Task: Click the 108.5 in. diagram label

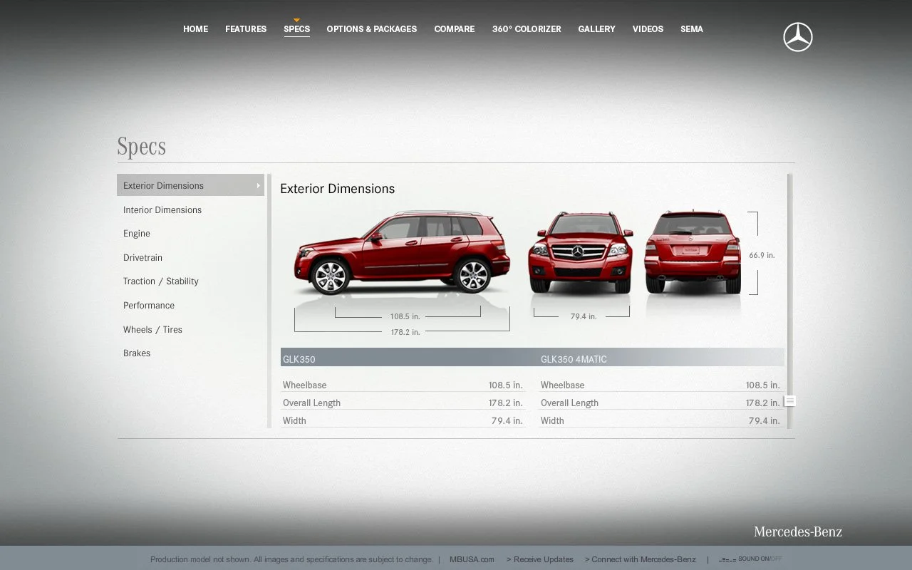Action: [405, 316]
